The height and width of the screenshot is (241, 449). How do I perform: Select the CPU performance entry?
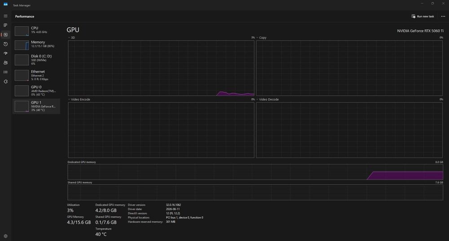click(x=36, y=31)
